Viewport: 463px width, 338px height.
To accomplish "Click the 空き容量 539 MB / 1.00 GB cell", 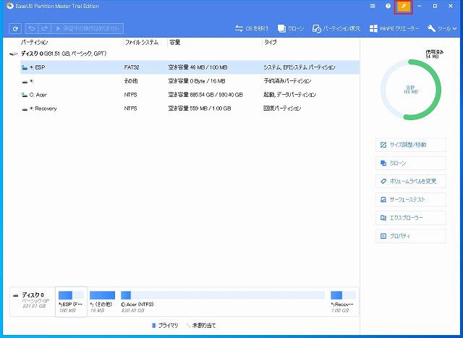I will [x=200, y=109].
